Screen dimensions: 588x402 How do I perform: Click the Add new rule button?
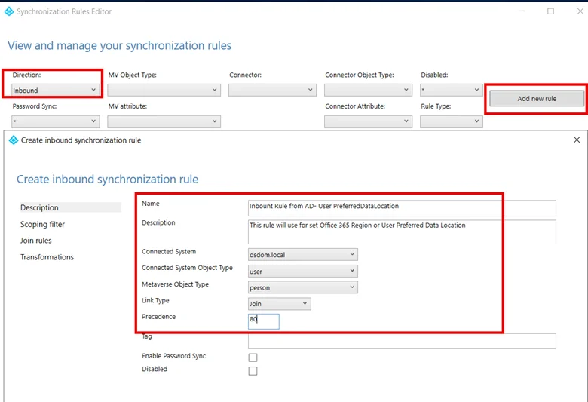click(536, 99)
